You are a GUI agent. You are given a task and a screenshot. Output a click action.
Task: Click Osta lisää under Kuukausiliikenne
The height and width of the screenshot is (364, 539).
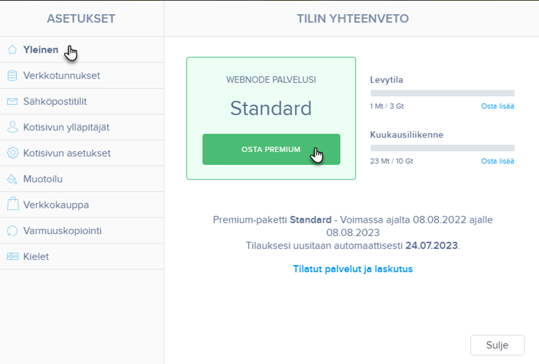(x=497, y=161)
